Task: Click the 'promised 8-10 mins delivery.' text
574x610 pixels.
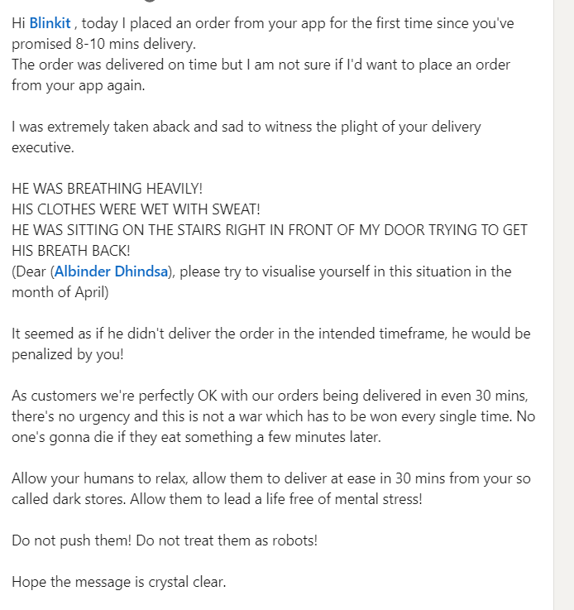Action: pos(103,44)
